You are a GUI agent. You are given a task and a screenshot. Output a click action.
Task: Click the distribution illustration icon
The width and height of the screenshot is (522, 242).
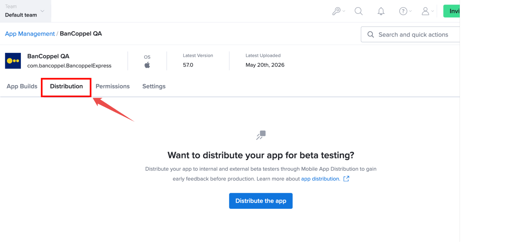pos(261,135)
